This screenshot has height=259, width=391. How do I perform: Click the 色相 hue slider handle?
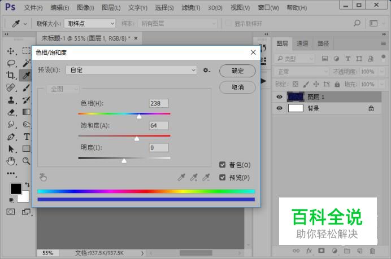coord(139,116)
